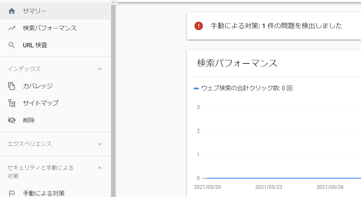Screen dimensions: 361x197
Task: Click the 2021/05/23 chart date label
Action: 268,187
